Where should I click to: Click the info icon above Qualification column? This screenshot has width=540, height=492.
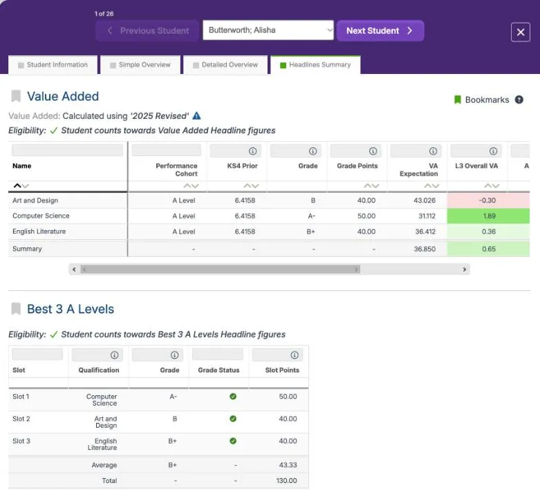click(114, 355)
